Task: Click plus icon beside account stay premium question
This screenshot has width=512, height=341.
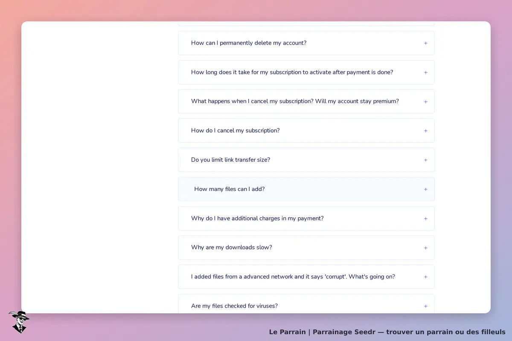Action: 425,101
